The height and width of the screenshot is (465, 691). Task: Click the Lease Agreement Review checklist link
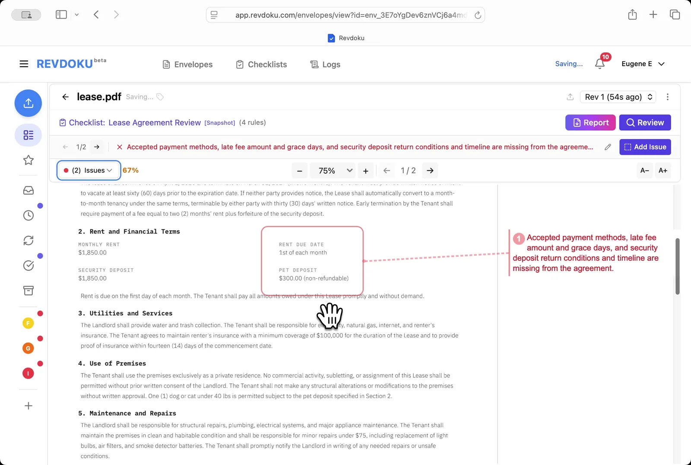click(154, 123)
